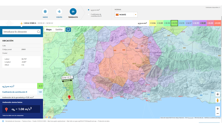Click the < 0.19 legend swatch
This screenshot has width=222, height=128.
196,23
